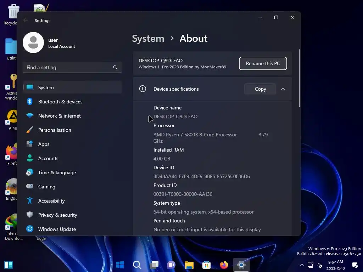Click the Settings page scrollbar
Screen dimensions: 363x272
299,78
